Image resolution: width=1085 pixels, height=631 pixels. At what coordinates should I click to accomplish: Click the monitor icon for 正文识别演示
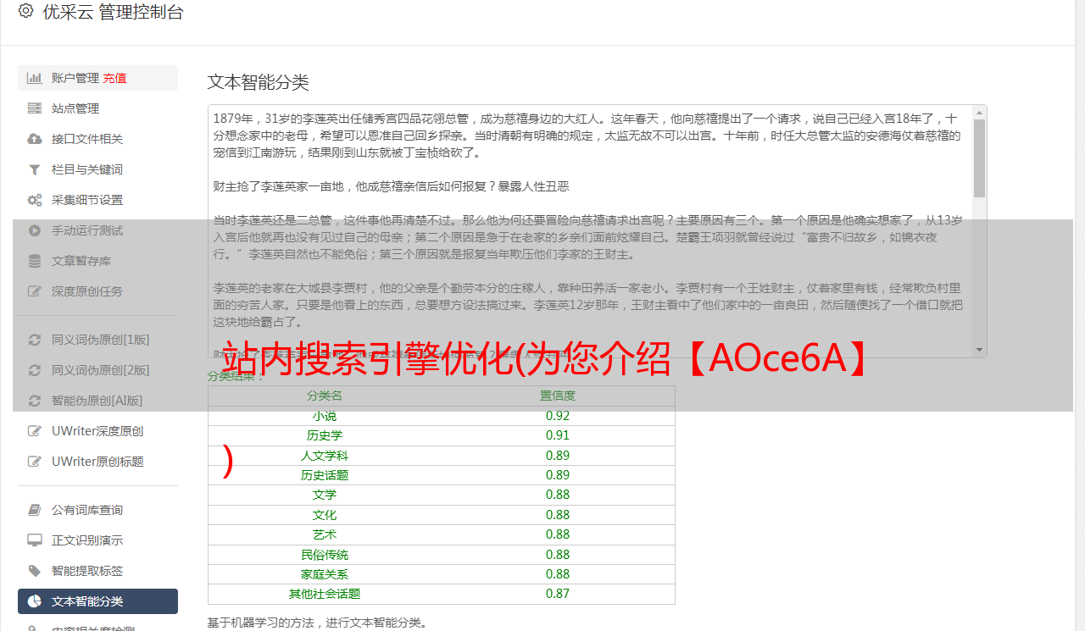pyautogui.click(x=35, y=540)
